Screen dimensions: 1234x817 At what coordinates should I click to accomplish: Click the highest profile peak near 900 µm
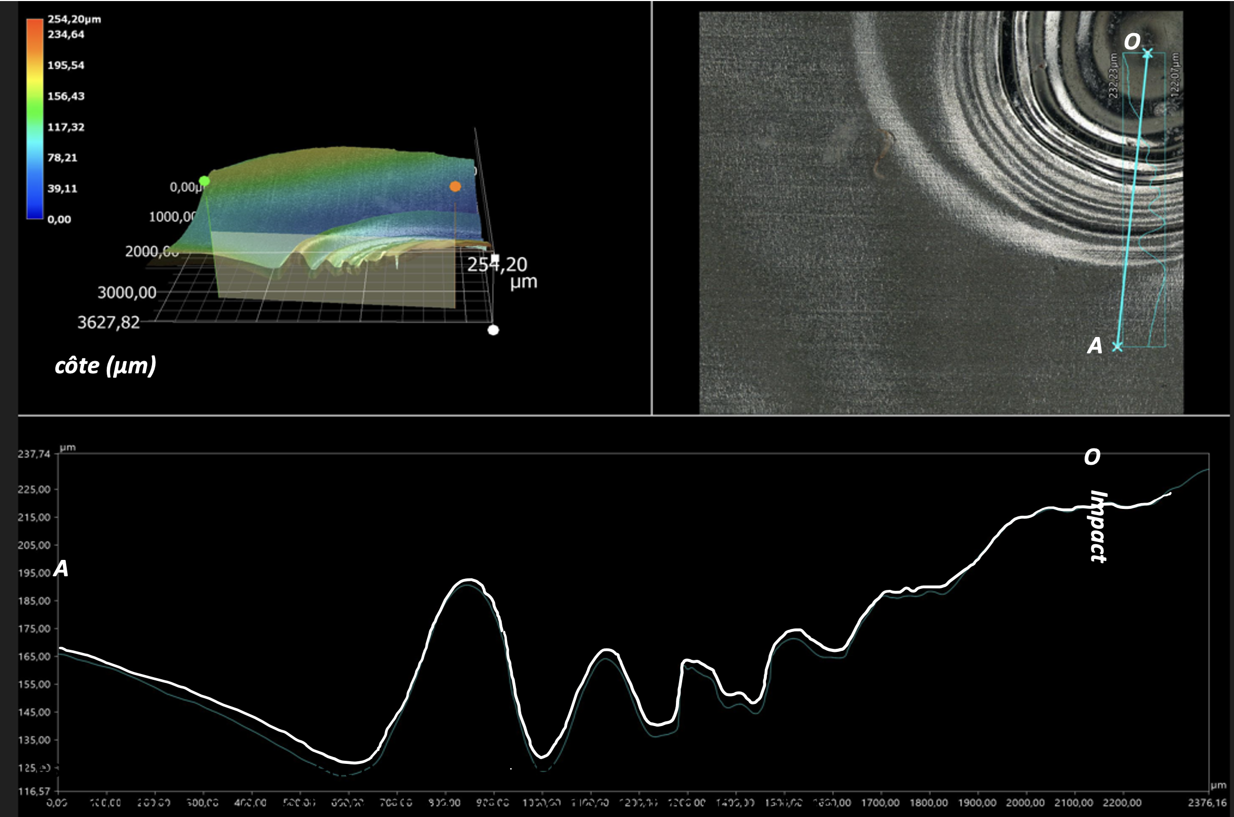(468, 580)
